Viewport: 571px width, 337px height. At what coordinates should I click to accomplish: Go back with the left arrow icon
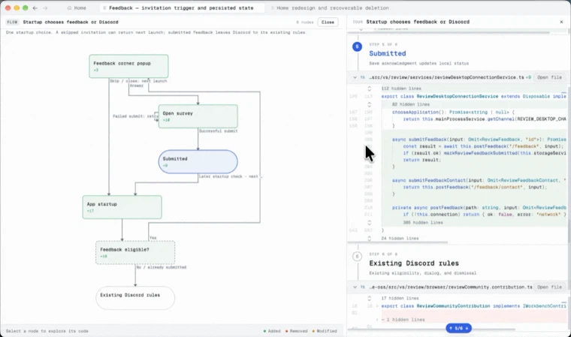[35, 8]
